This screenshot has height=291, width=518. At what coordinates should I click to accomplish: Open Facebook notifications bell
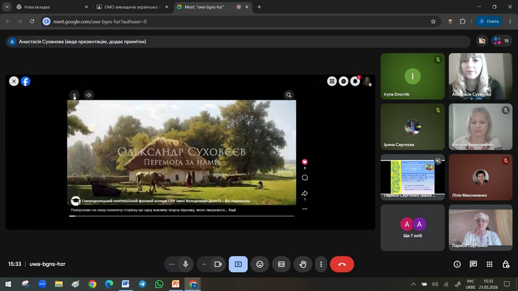pos(355,81)
